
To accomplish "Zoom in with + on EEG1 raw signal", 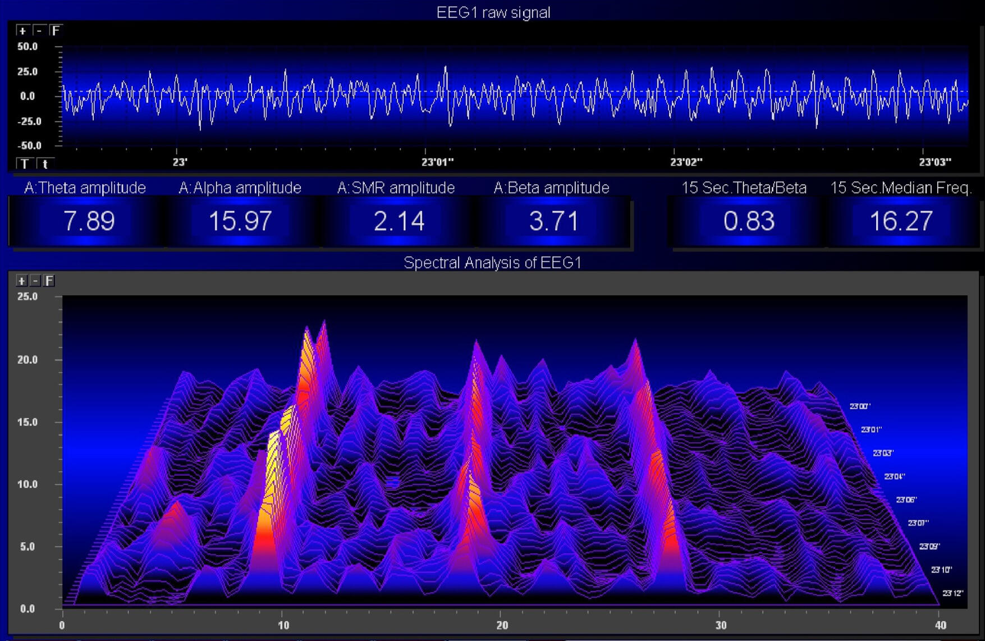I will (x=22, y=31).
